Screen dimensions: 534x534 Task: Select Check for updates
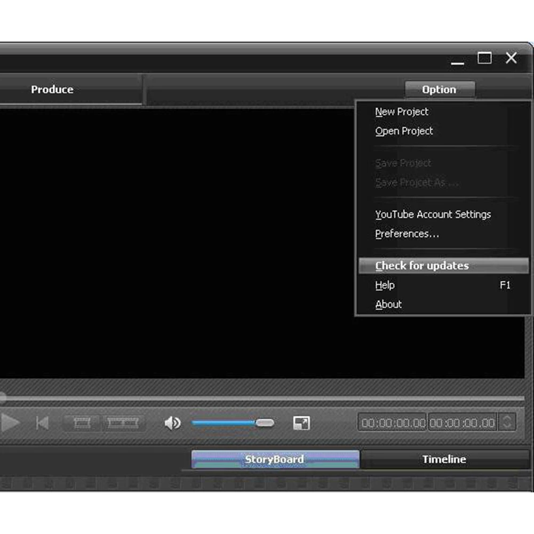click(x=443, y=266)
